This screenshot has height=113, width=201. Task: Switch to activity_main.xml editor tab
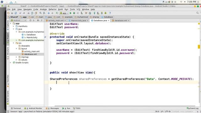click(x=56, y=20)
